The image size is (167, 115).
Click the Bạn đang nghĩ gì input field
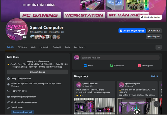120,58
